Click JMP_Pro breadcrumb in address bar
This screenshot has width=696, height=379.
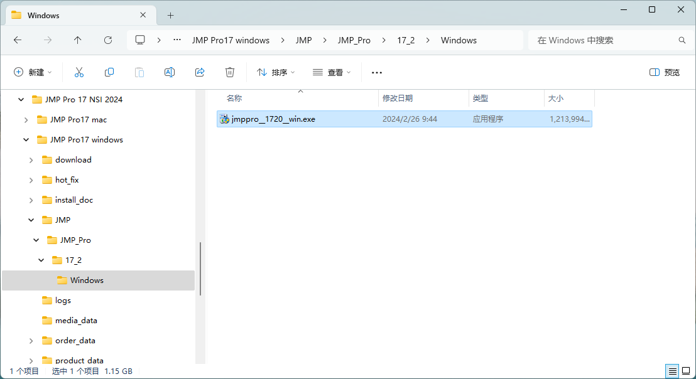pyautogui.click(x=354, y=40)
